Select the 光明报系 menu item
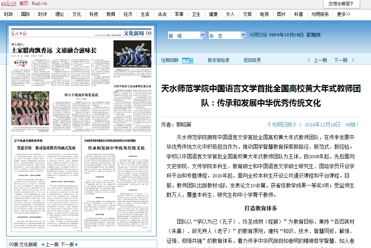The image size is (371, 248). 320,14
